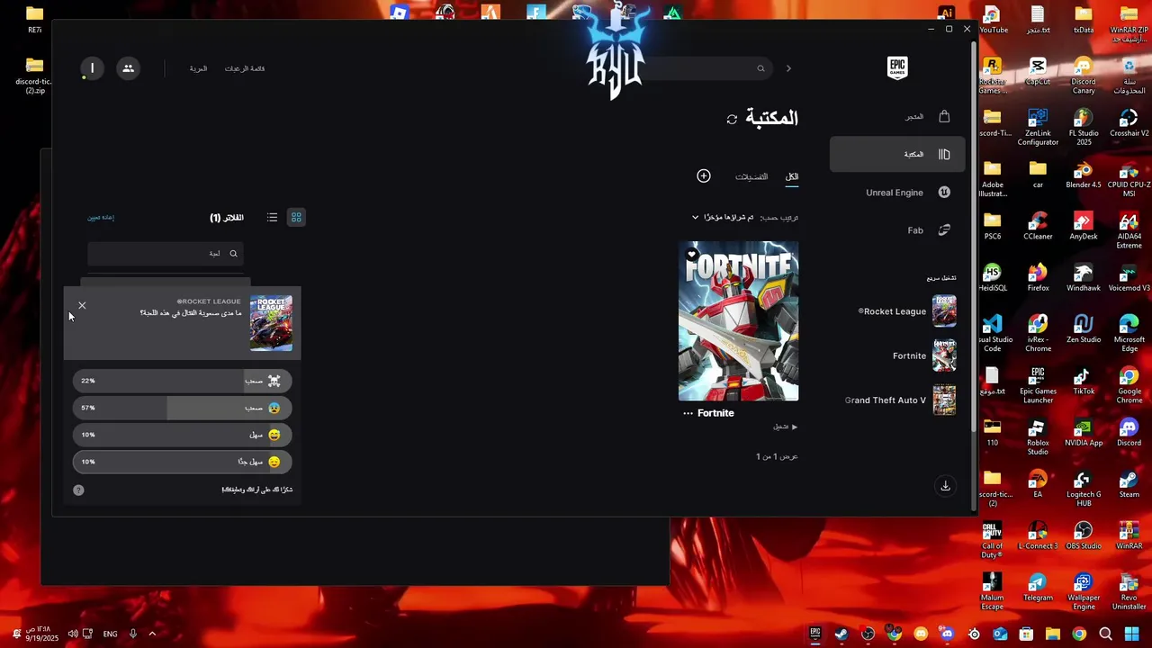Open Wallpaper Engine desktop shortcut

[x=1084, y=590]
